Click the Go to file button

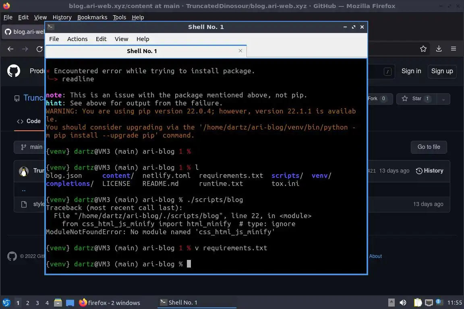[429, 147]
